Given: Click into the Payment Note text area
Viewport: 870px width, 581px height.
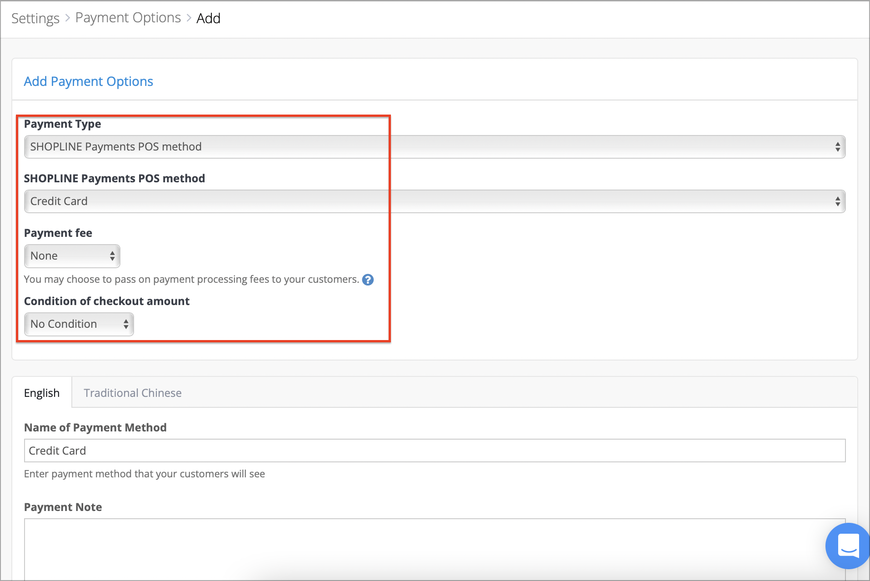Looking at the screenshot, I should pyautogui.click(x=435, y=549).
